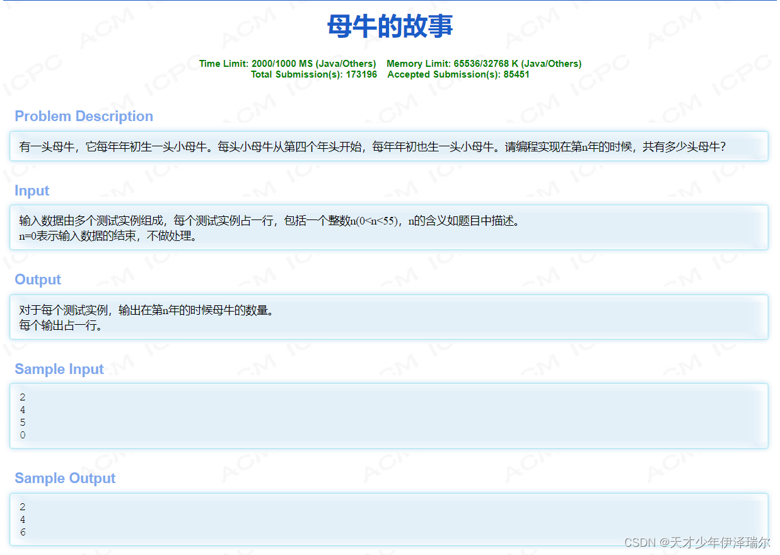Image resolution: width=780 pixels, height=555 pixels.
Task: Select the Memory Limit 65536/32768 K text
Action: click(x=484, y=64)
